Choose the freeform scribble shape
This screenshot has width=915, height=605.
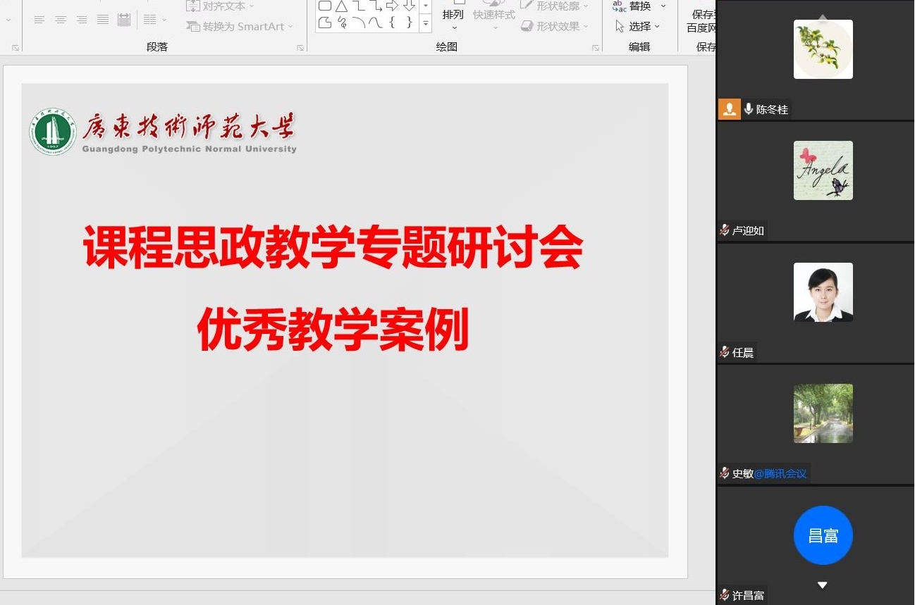pyautogui.click(x=342, y=23)
